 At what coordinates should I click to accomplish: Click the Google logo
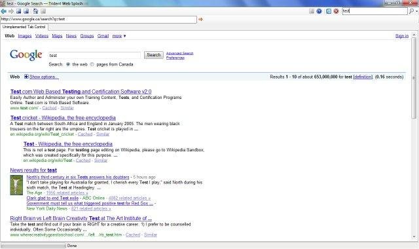(x=26, y=55)
